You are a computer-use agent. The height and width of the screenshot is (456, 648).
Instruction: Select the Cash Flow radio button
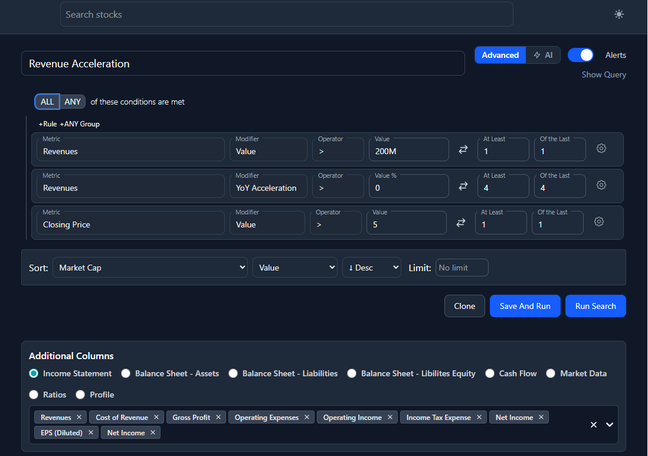click(x=490, y=373)
